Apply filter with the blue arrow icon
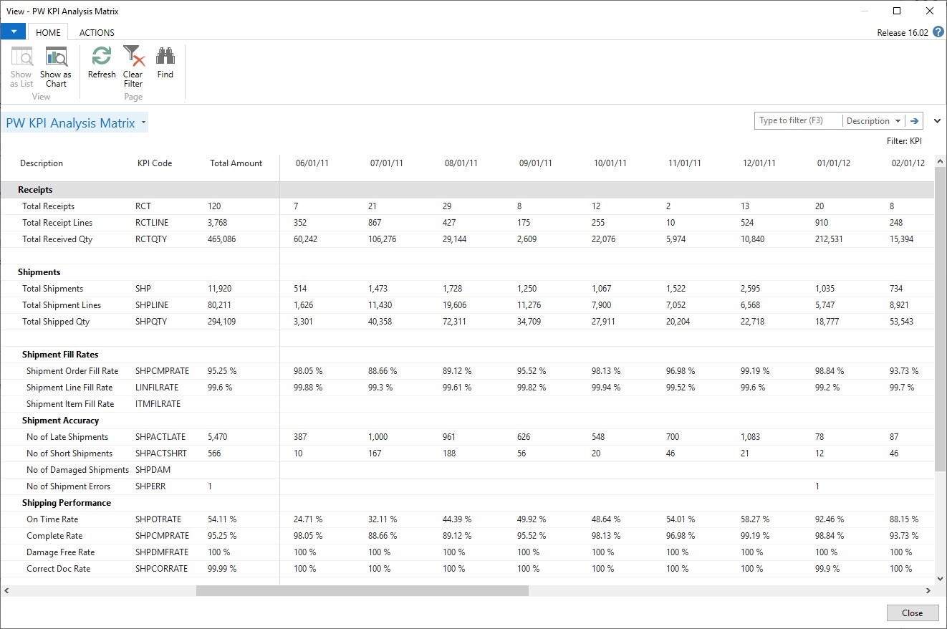 [x=915, y=121]
